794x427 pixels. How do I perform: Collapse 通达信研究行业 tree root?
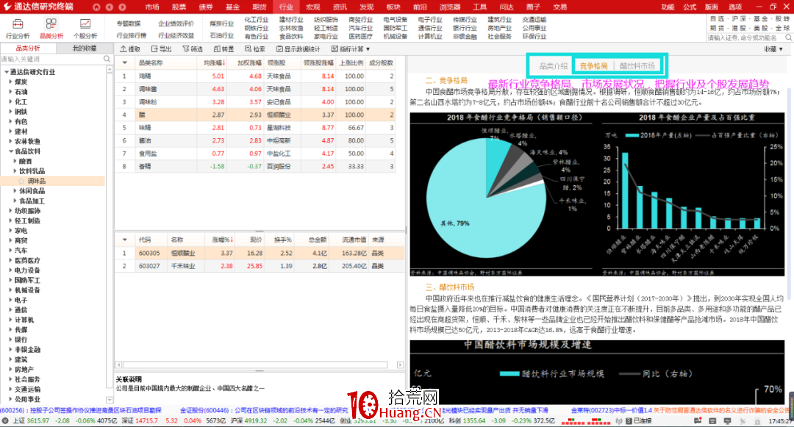coord(7,72)
